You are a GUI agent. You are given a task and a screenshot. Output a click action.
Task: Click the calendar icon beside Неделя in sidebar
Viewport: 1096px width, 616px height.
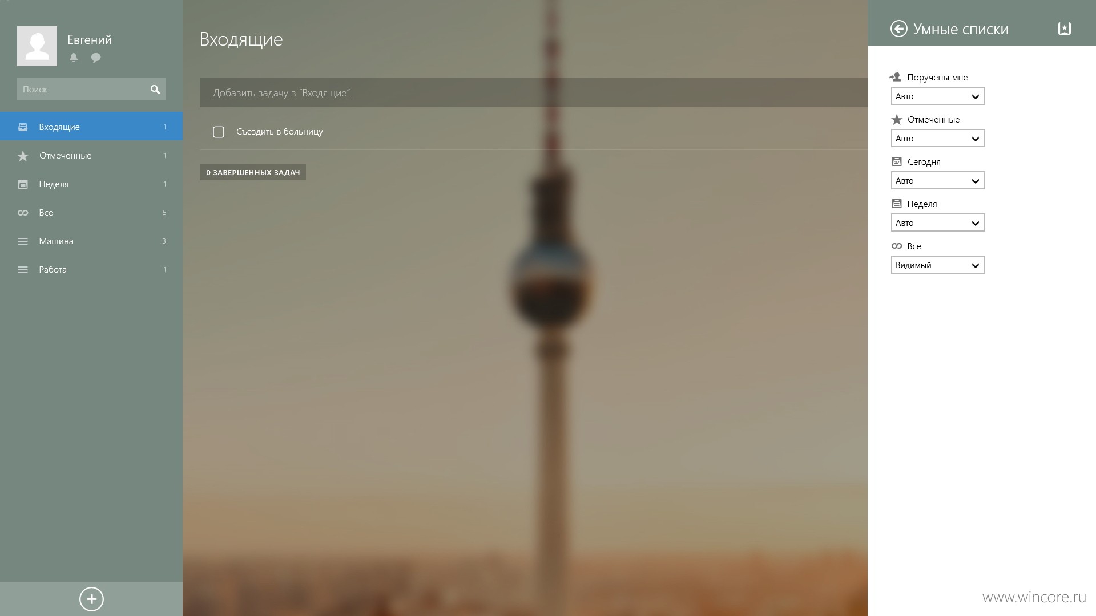click(23, 184)
